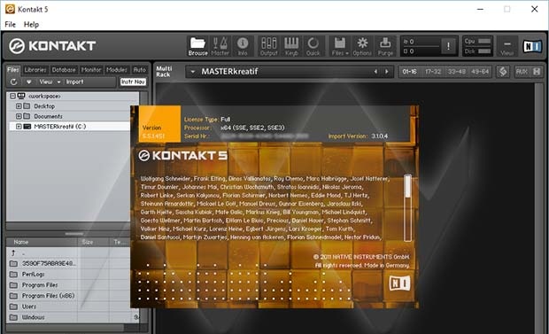Viewport: 549px width, 334px height.
Task: Open the Options gear dialog
Action: pyautogui.click(x=362, y=46)
